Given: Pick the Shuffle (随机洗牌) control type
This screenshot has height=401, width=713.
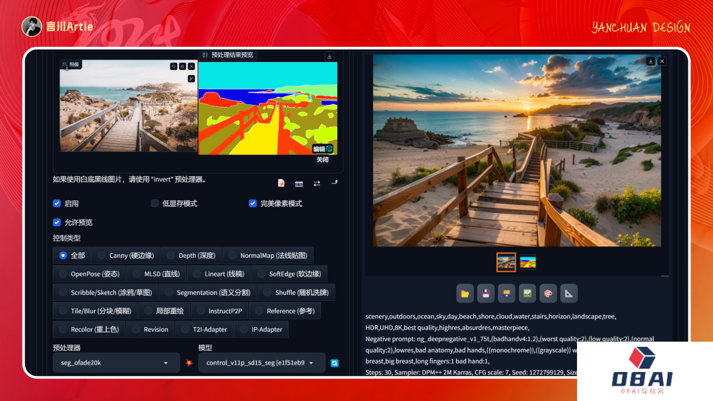Looking at the screenshot, I should coord(296,292).
